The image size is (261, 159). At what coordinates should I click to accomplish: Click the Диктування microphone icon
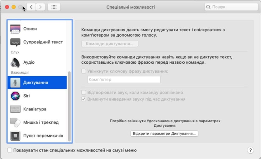coord(15,83)
